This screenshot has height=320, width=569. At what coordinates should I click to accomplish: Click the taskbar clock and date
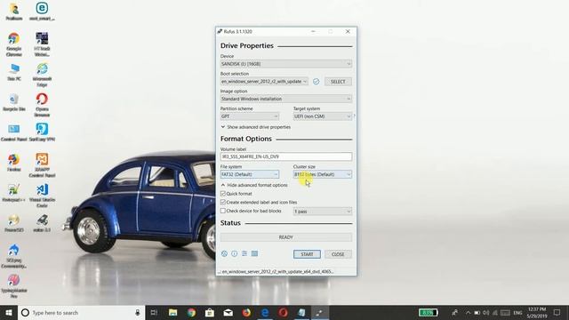click(x=537, y=312)
